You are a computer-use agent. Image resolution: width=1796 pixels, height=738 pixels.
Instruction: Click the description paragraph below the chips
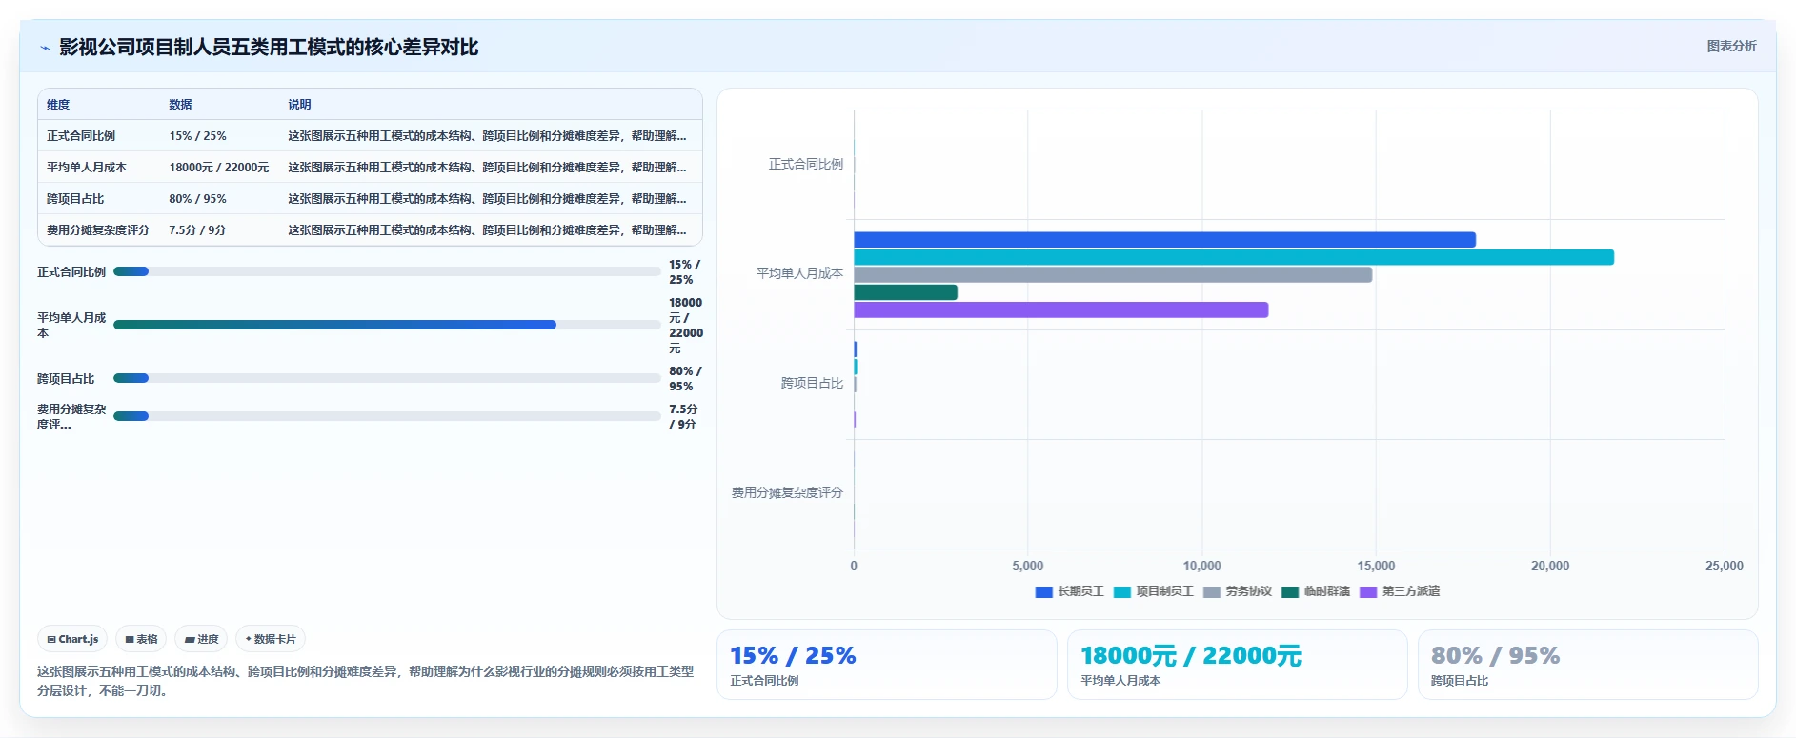[x=366, y=681]
